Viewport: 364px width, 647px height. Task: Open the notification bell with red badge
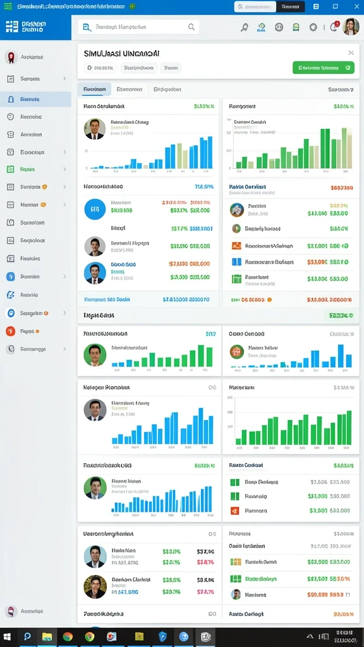[x=334, y=27]
